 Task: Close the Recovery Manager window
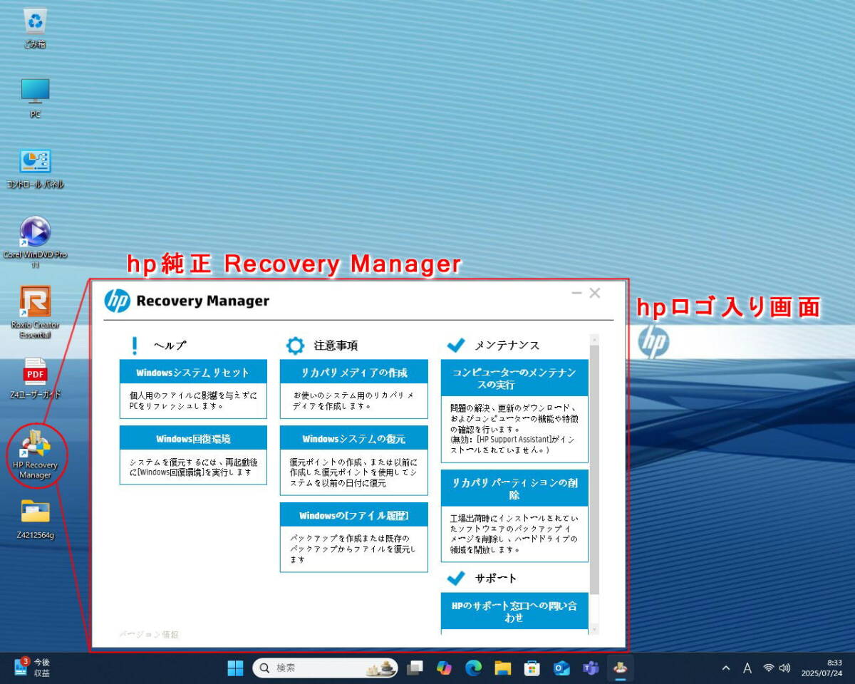[595, 293]
